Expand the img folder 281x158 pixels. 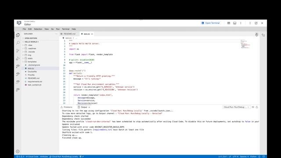(x=29, y=55)
